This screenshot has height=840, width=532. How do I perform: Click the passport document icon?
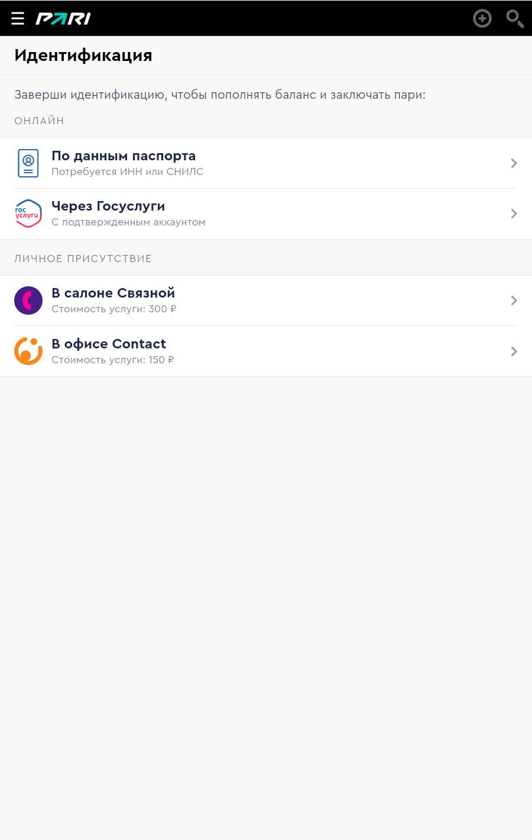(28, 163)
